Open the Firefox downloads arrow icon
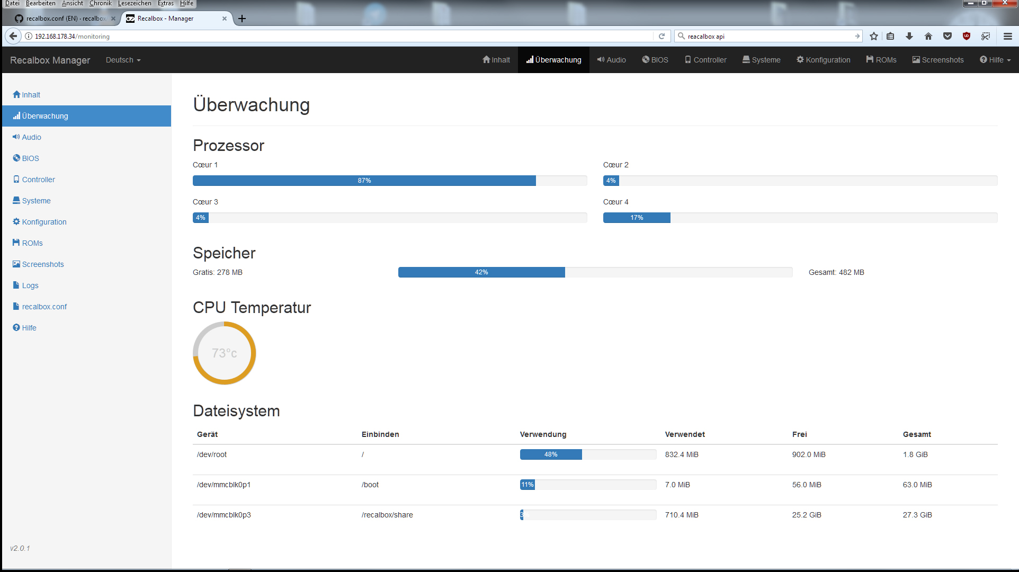The width and height of the screenshot is (1019, 572). tap(909, 36)
